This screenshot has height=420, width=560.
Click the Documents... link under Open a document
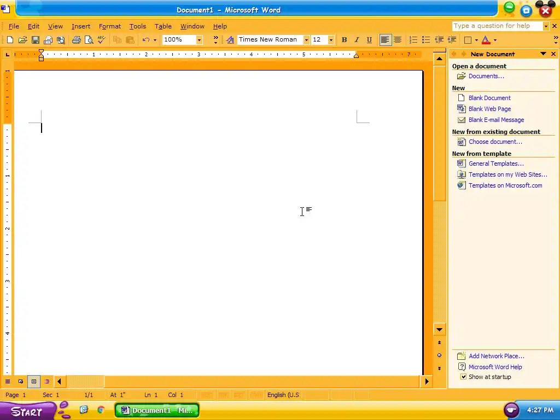pos(486,76)
